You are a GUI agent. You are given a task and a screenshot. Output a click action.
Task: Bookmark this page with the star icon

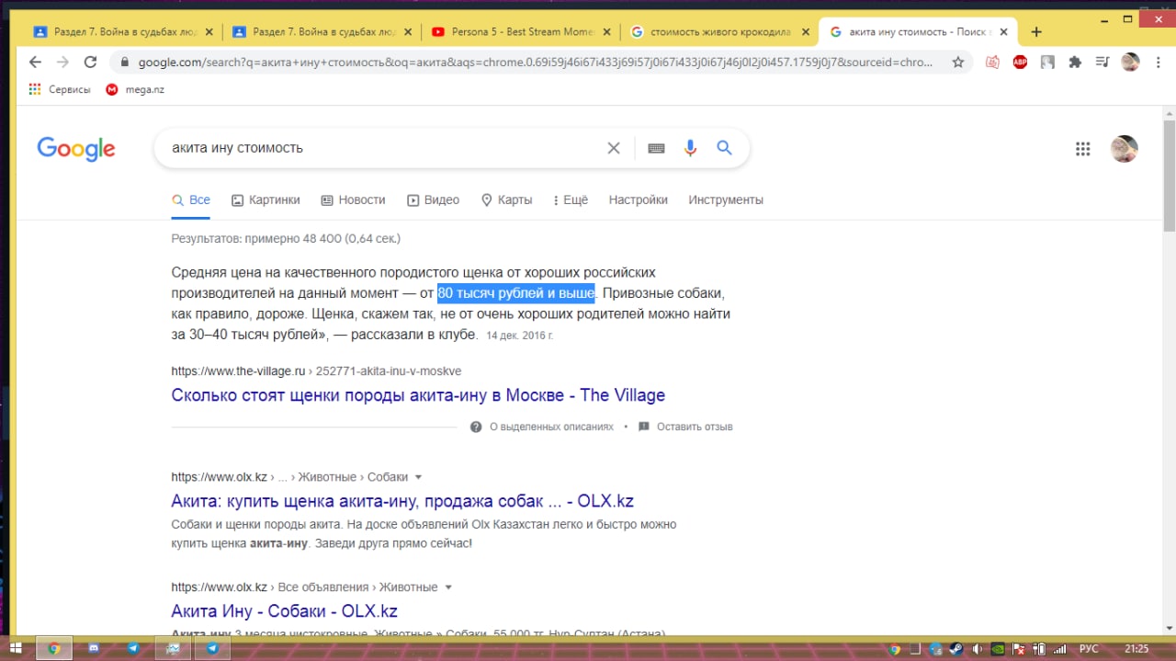click(958, 62)
